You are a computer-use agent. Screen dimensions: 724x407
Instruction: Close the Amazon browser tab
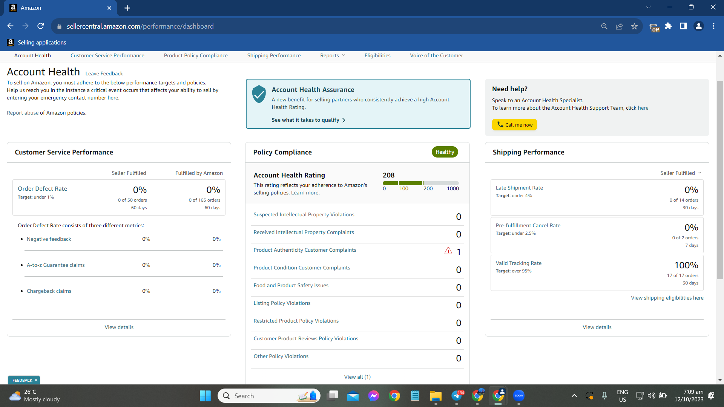(109, 8)
